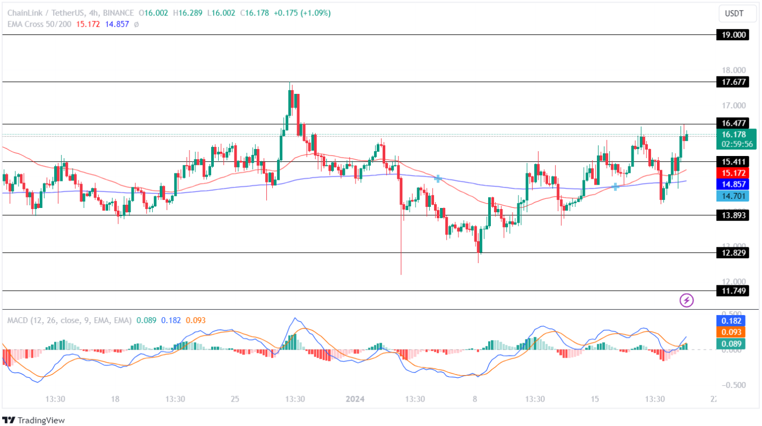762x426 pixels.
Task: Click the 15 date label on time axis
Action: pos(595,399)
